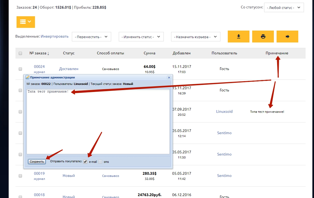Click the note pencil icon in dialog title

click(x=27, y=77)
